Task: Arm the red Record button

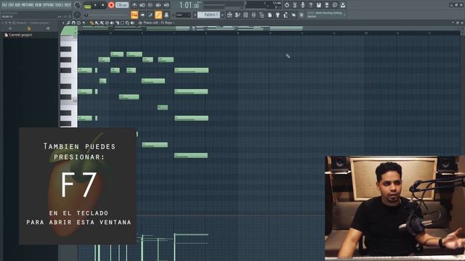Action: (111, 5)
